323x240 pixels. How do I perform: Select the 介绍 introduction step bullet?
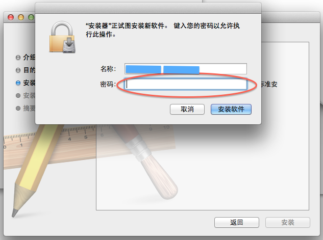[18, 58]
